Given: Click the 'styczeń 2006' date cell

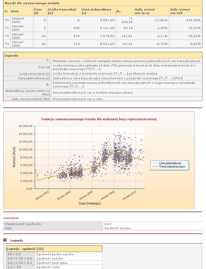Looking at the screenshot, I should (17, 36).
